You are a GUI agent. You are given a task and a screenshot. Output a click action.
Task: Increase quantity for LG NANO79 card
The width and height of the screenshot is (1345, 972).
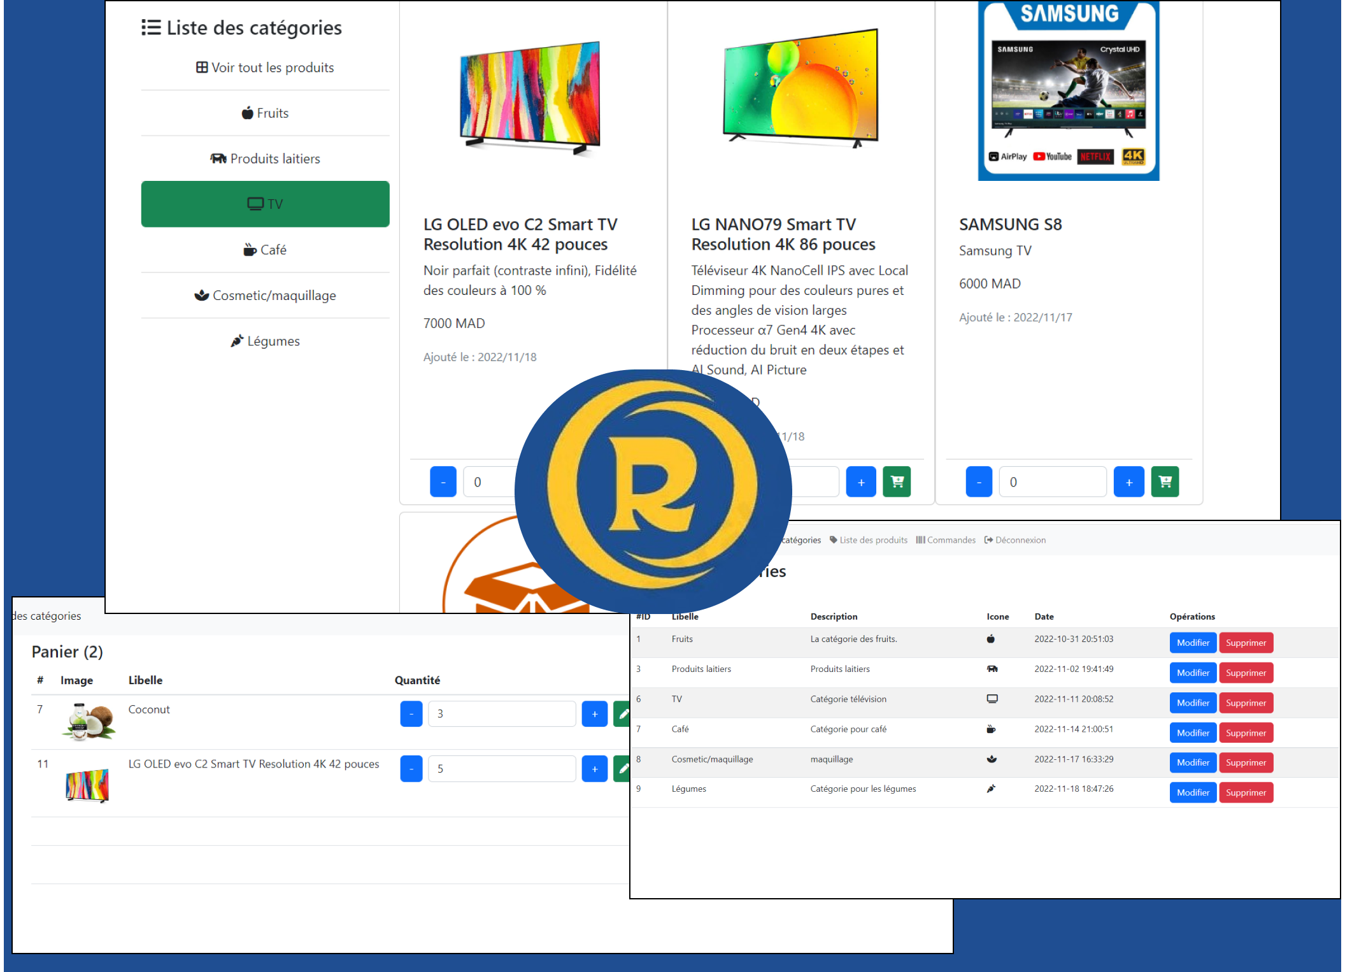click(x=861, y=482)
